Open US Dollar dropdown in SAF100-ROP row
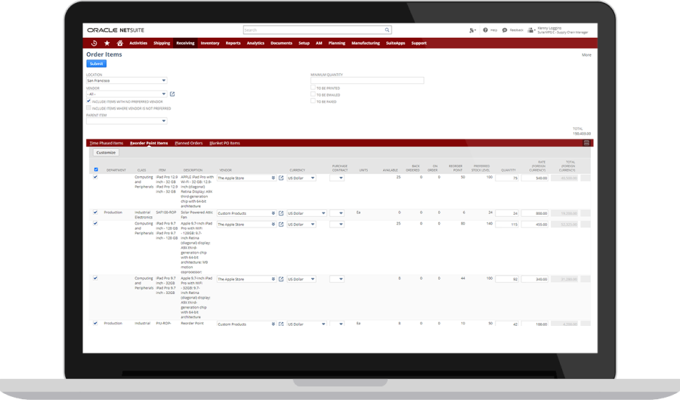The image size is (680, 400). click(307, 213)
